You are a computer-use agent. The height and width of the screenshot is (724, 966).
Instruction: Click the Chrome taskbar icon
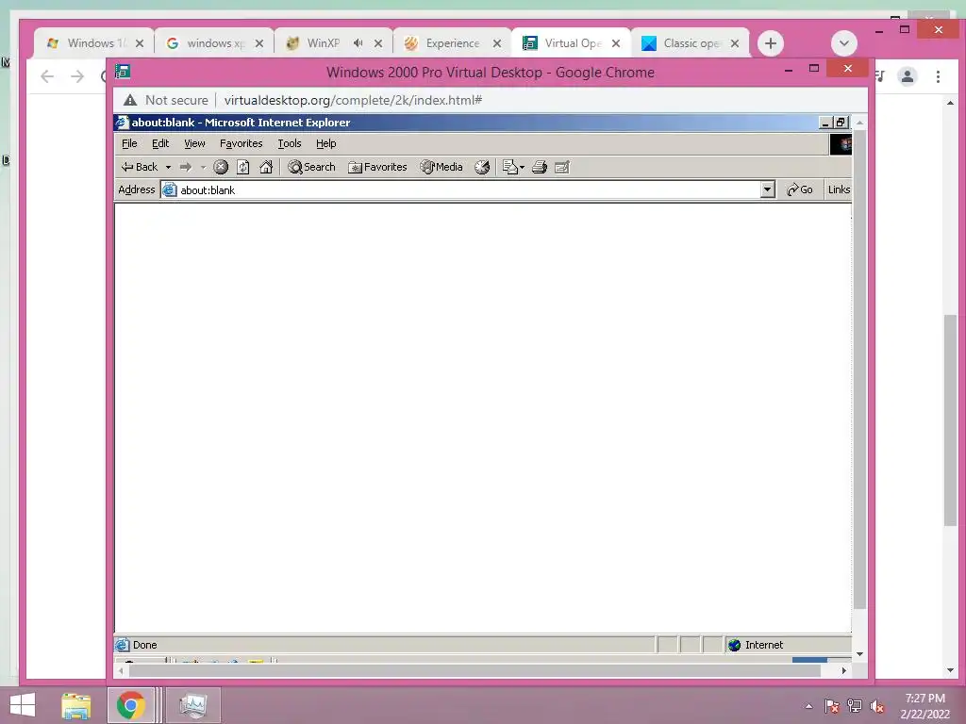coord(130,705)
